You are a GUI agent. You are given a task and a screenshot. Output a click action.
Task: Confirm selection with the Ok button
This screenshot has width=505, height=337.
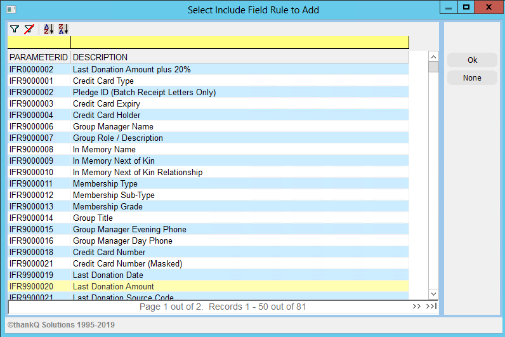click(472, 60)
